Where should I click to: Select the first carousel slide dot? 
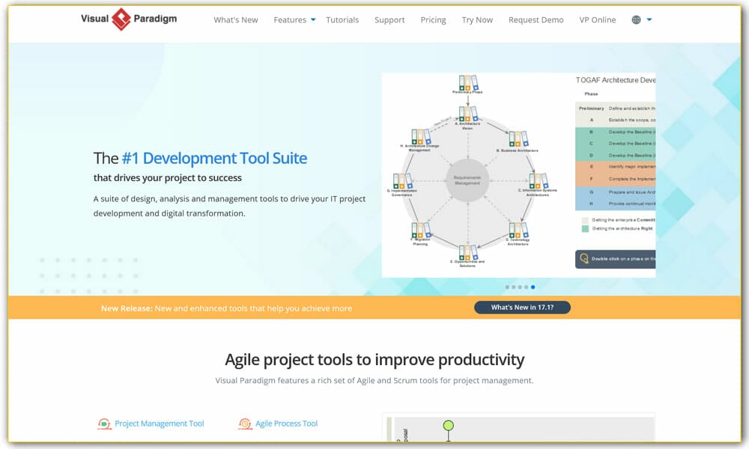507,287
